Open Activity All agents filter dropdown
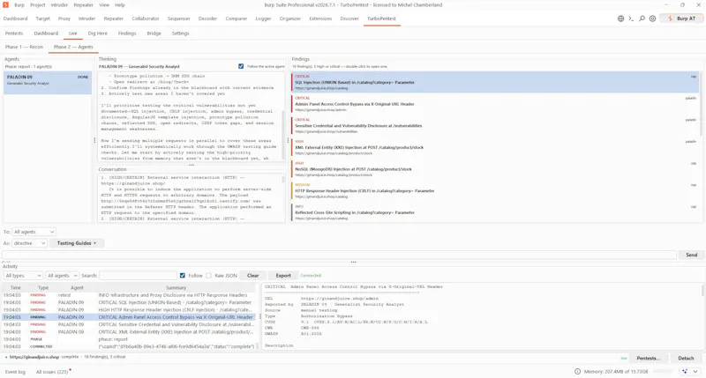The width and height of the screenshot is (706, 378). click(x=62, y=276)
